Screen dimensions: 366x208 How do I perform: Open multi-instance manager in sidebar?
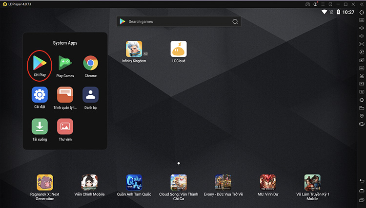pyautogui.click(x=362, y=60)
